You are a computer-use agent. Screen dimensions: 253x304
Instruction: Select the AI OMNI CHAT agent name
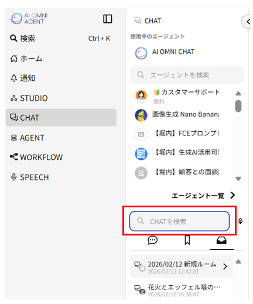(x=173, y=52)
